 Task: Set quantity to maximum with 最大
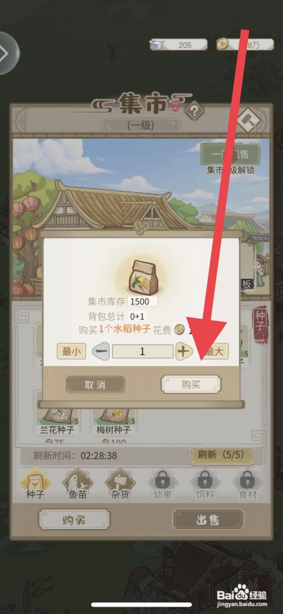click(216, 352)
